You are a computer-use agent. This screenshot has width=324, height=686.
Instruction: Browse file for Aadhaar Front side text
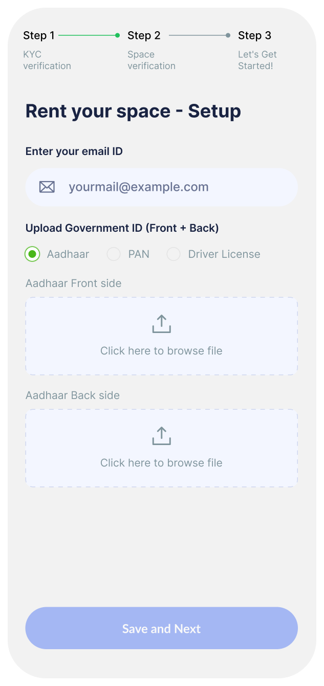pyautogui.click(x=161, y=351)
